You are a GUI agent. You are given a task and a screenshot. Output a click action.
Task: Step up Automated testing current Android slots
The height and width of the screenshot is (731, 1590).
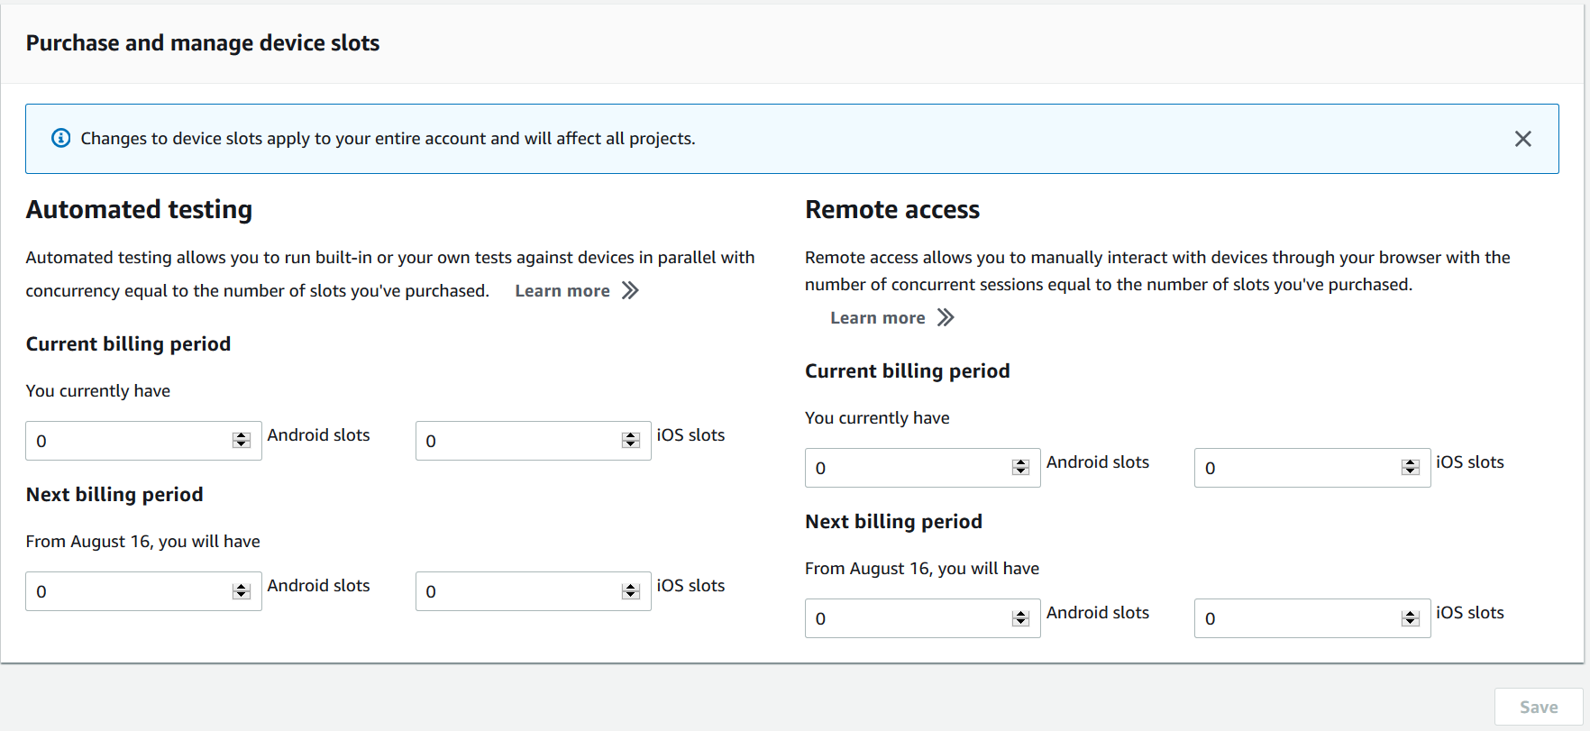click(241, 436)
